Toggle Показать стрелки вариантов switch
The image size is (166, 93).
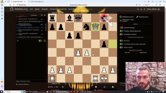(121, 31)
